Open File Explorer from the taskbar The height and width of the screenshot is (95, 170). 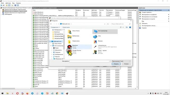click(7, 93)
